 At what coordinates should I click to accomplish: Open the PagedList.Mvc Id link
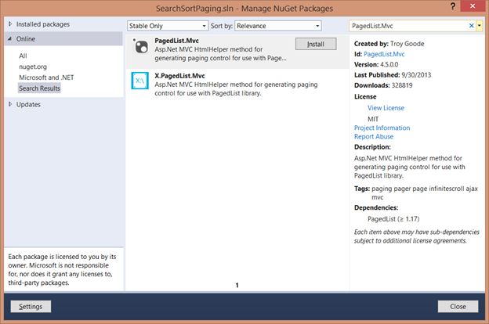[x=384, y=54]
